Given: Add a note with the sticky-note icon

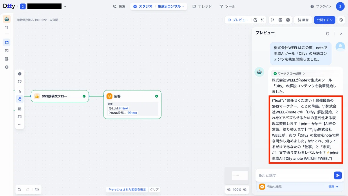Looking at the screenshot, I should coord(20,82).
